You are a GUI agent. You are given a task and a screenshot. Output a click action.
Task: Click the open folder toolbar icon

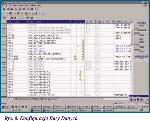(8, 9)
